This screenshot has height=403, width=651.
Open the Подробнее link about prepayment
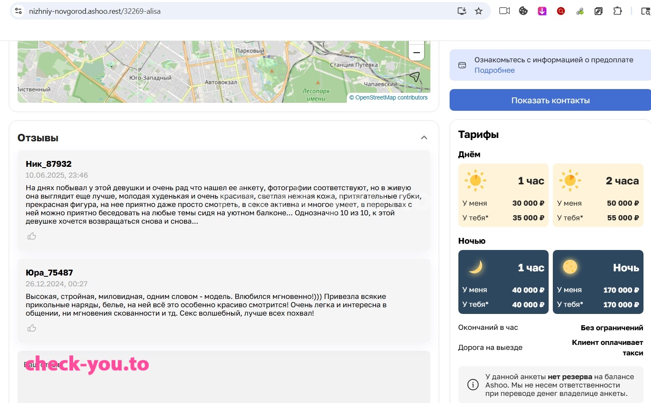[x=494, y=70]
